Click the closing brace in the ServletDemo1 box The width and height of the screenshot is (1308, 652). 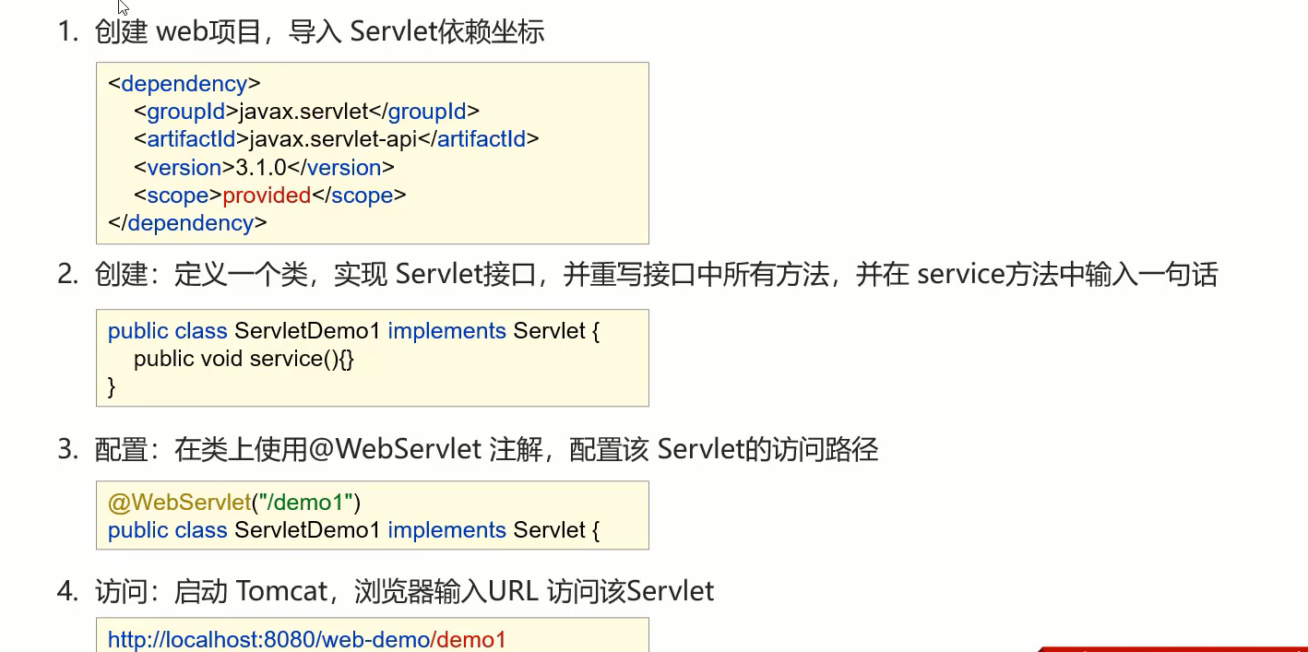point(112,385)
